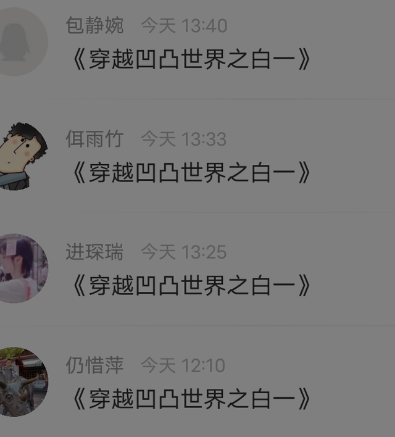
Task: Tap the 今天 13:33 timestamp
Action: pos(184,139)
